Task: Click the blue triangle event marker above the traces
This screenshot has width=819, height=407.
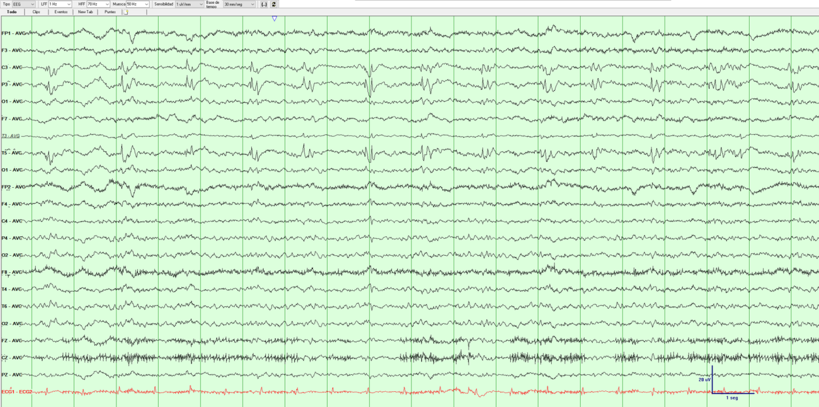Action: tap(273, 18)
